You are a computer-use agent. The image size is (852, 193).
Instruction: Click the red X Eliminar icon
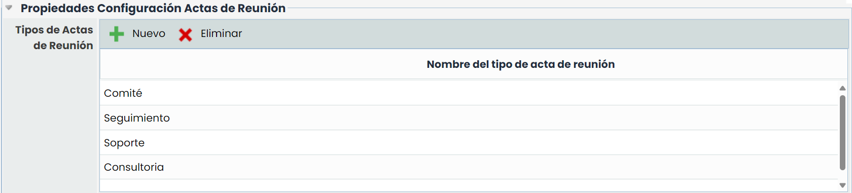(186, 34)
